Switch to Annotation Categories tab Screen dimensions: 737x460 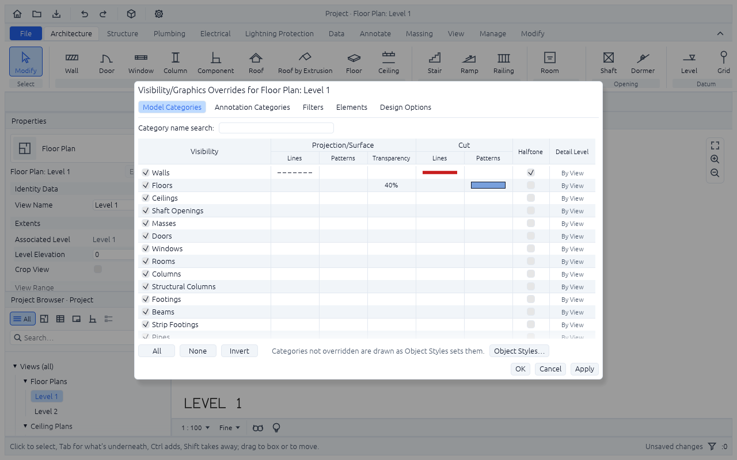click(252, 107)
